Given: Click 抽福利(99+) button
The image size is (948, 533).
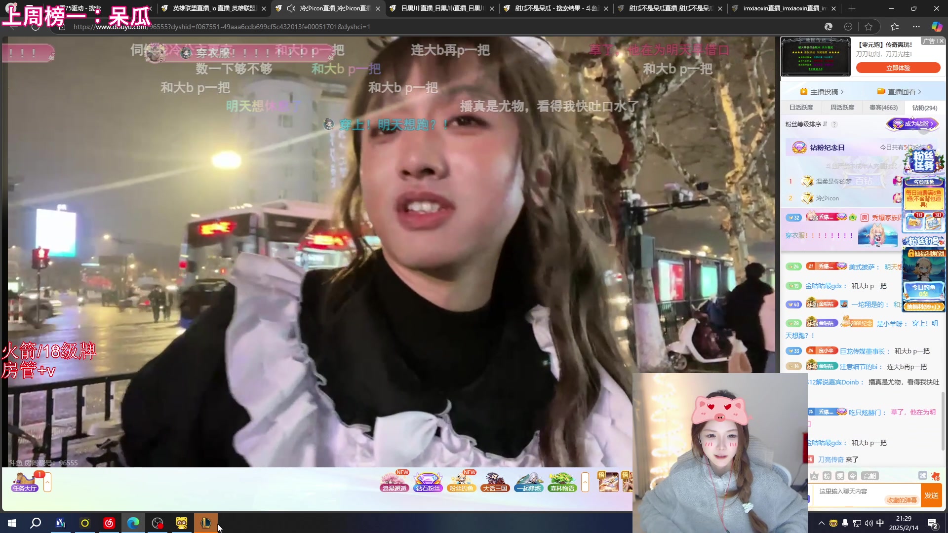Looking at the screenshot, I should click(x=923, y=307).
